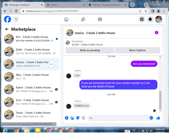Click the blue unread dot on Kris chat
This screenshot has height=134, width=169.
point(57,39)
